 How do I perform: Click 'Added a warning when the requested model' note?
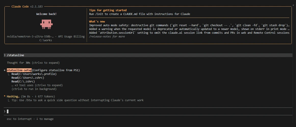[189, 29]
